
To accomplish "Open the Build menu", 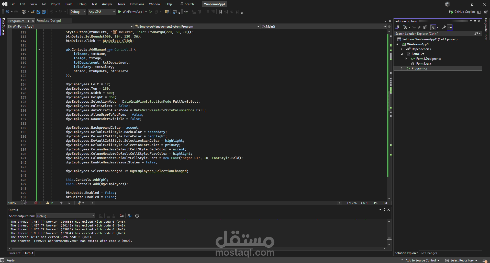I will [69, 4].
